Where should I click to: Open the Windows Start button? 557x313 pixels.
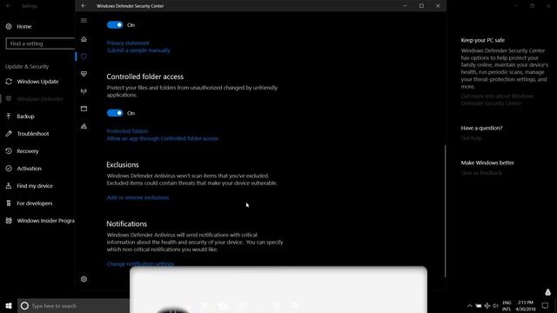coord(9,305)
